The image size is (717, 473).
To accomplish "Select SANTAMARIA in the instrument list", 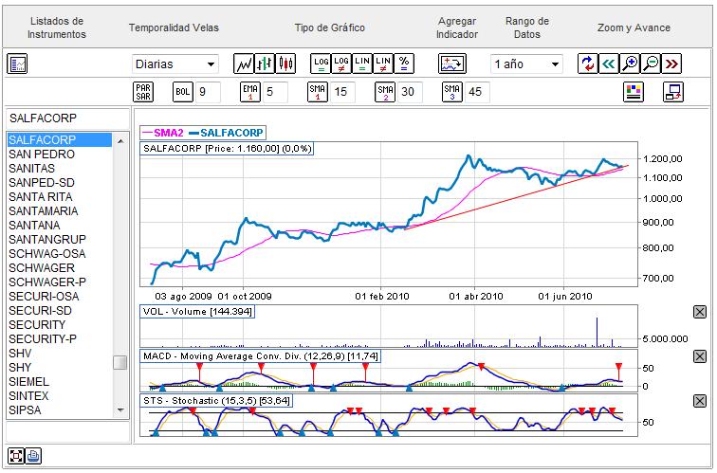I will (60, 210).
